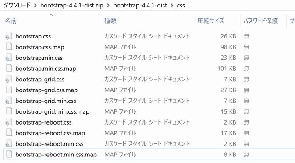The height and width of the screenshot is (163, 295).
Task: Click the bootstrap-grid.min.css file icon
Action: tap(9, 101)
